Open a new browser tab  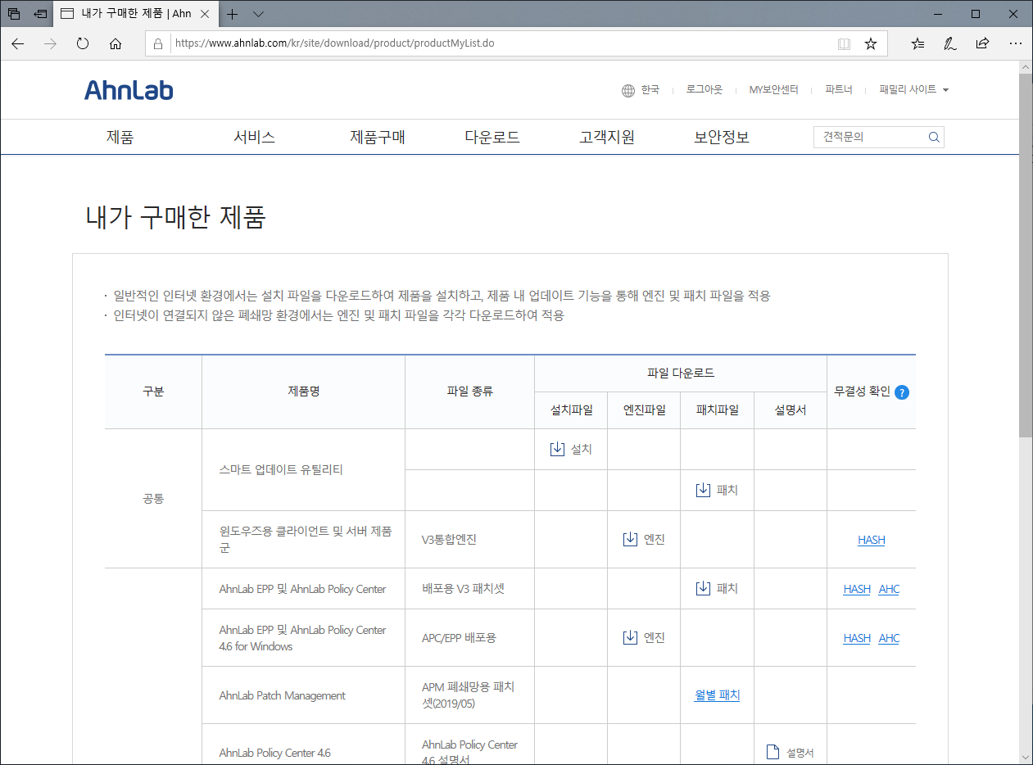[233, 14]
